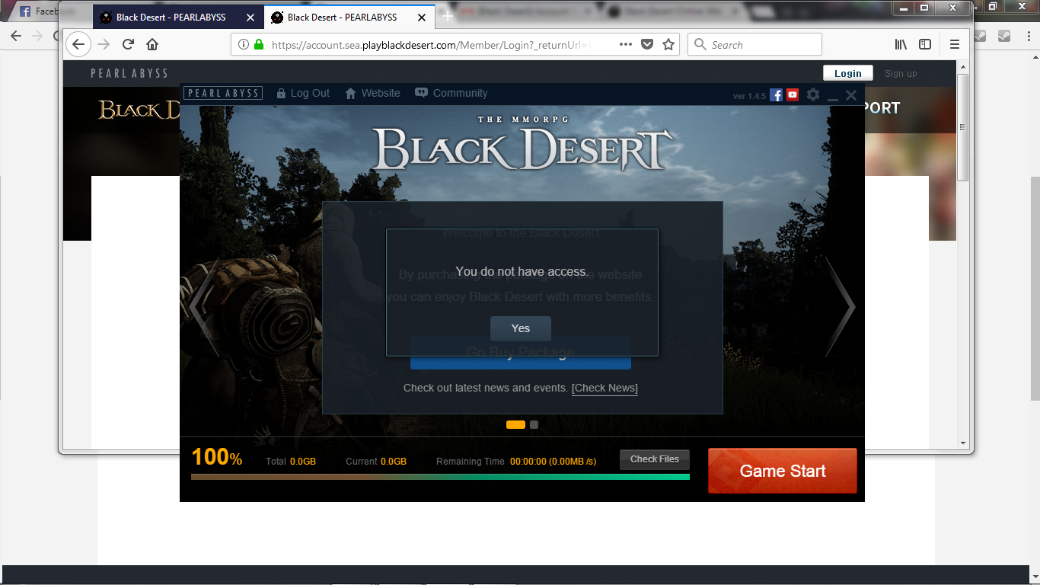The width and height of the screenshot is (1040, 585).
Task: Click the Firefox address bar URL
Action: click(x=431, y=45)
